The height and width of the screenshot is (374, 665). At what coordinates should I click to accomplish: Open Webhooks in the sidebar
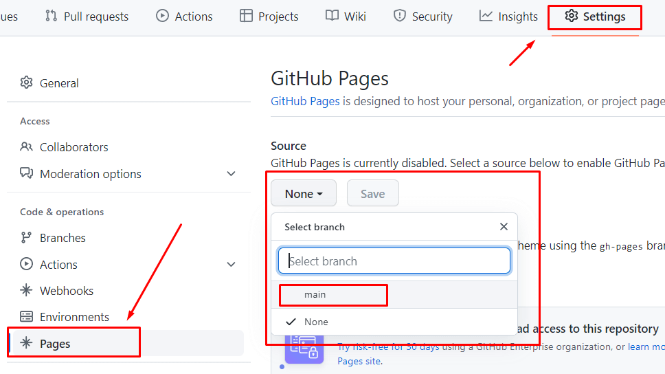point(127,291)
